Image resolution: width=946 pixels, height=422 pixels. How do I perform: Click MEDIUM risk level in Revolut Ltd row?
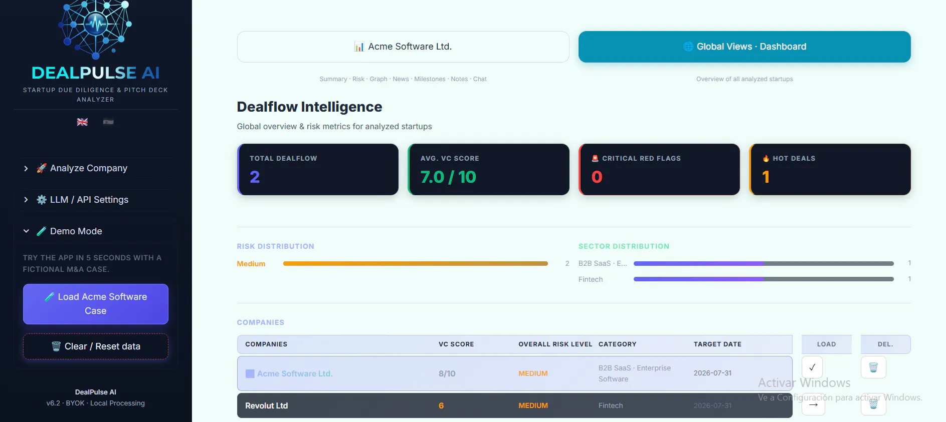click(x=533, y=405)
